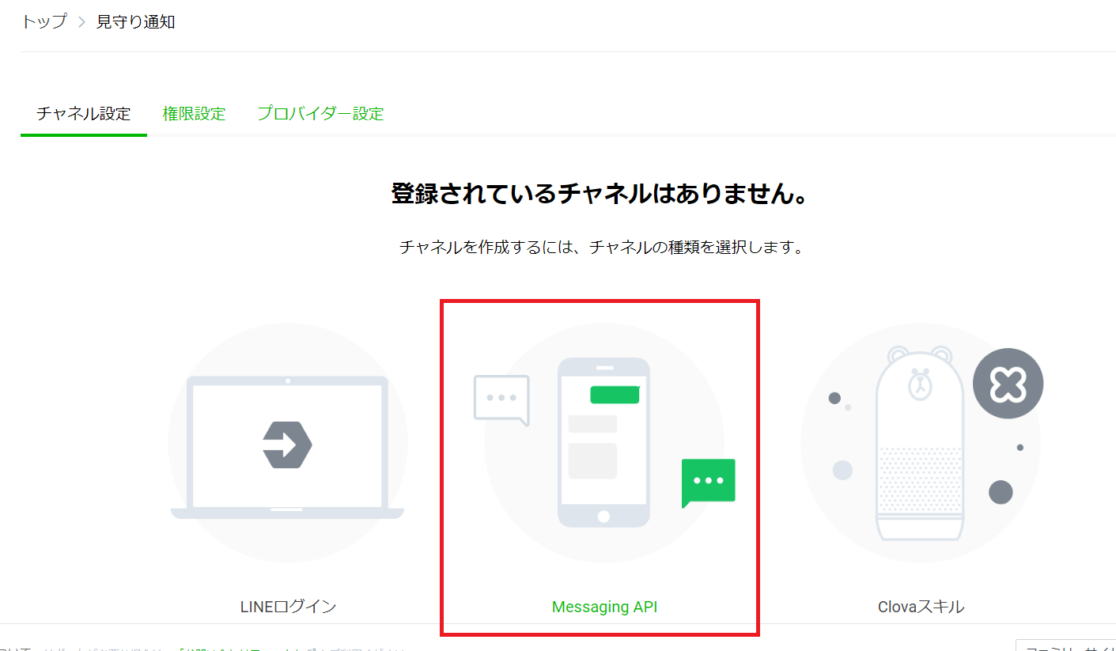The height and width of the screenshot is (651, 1116).
Task: Navigate to トップ via the breadcrumb
Action: point(44,22)
